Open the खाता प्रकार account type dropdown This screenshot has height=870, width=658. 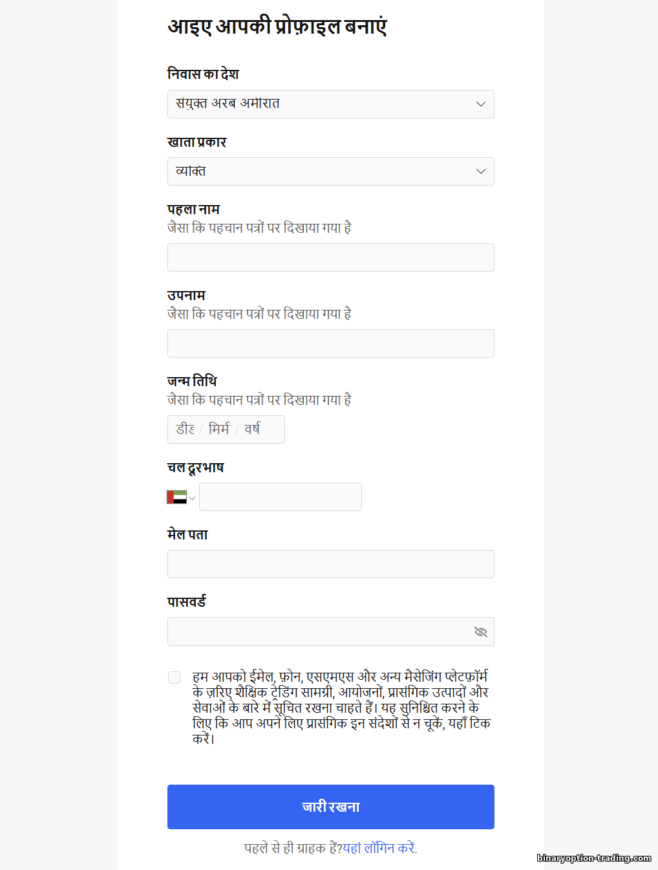click(330, 171)
